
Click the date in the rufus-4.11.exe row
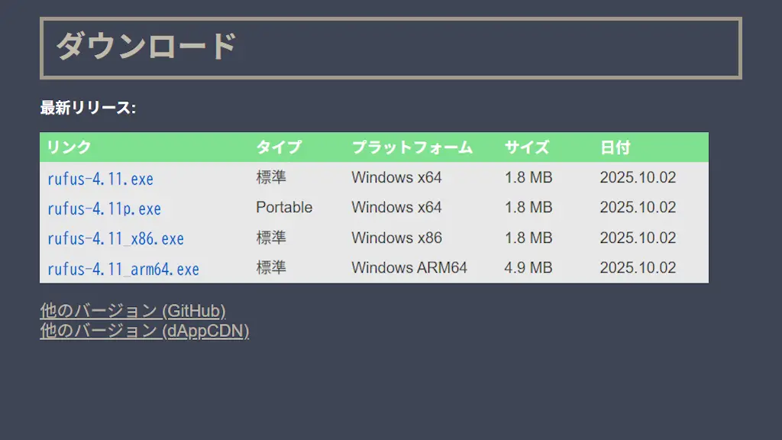tap(638, 178)
